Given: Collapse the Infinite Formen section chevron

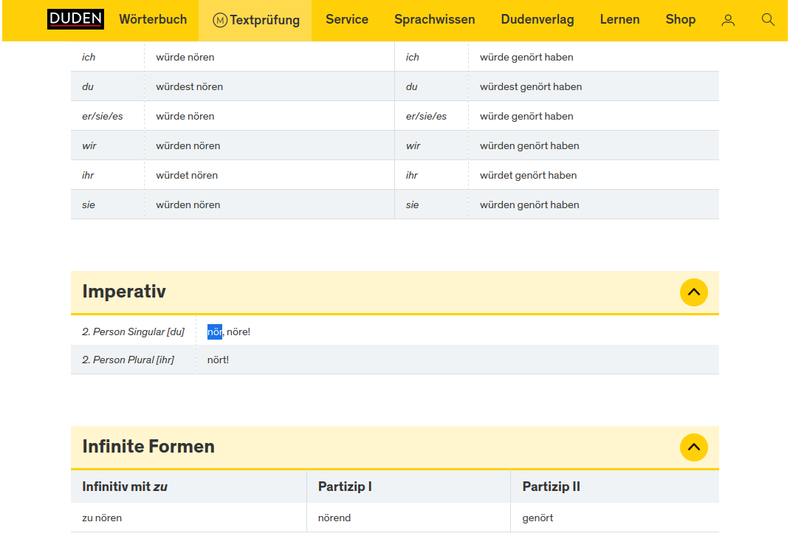Looking at the screenshot, I should pos(693,447).
